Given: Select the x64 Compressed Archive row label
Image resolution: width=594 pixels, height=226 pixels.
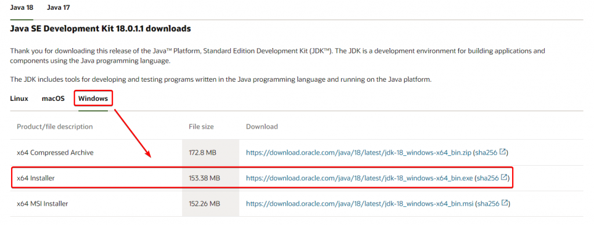Looking at the screenshot, I should pyautogui.click(x=55, y=153).
